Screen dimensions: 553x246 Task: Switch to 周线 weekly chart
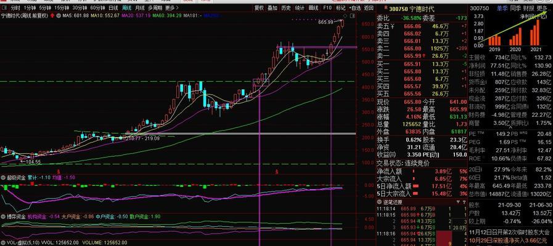pyautogui.click(x=126, y=8)
